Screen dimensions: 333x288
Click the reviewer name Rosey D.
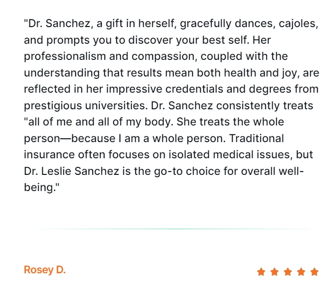coord(45,270)
